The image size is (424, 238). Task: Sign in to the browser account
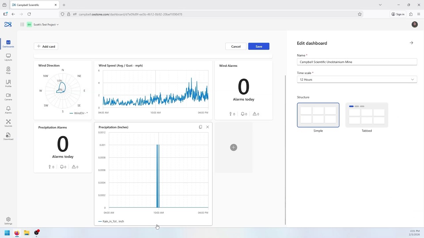coord(398,14)
